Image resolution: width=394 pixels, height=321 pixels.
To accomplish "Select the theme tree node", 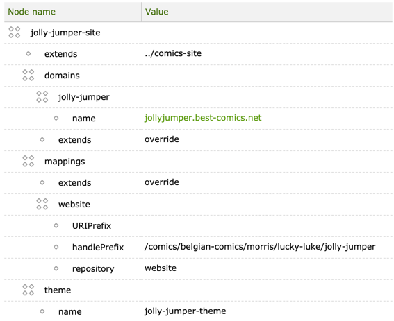I will pyautogui.click(x=58, y=290).
